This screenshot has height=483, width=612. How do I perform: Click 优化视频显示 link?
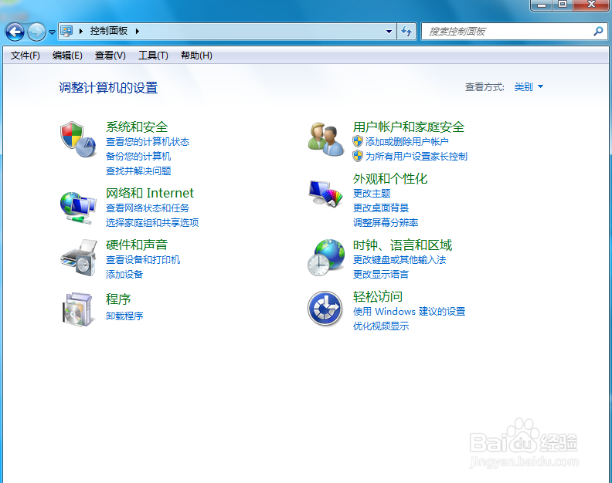coord(380,326)
